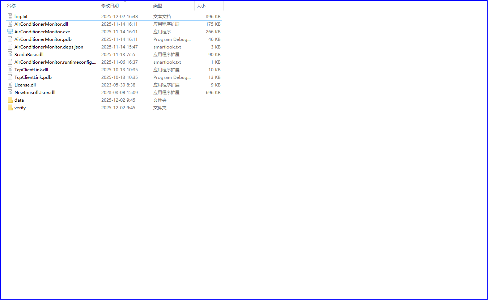Viewport: 488px width, 300px height.
Task: Select the ScadaBase.dll extension icon
Action: tap(10, 54)
